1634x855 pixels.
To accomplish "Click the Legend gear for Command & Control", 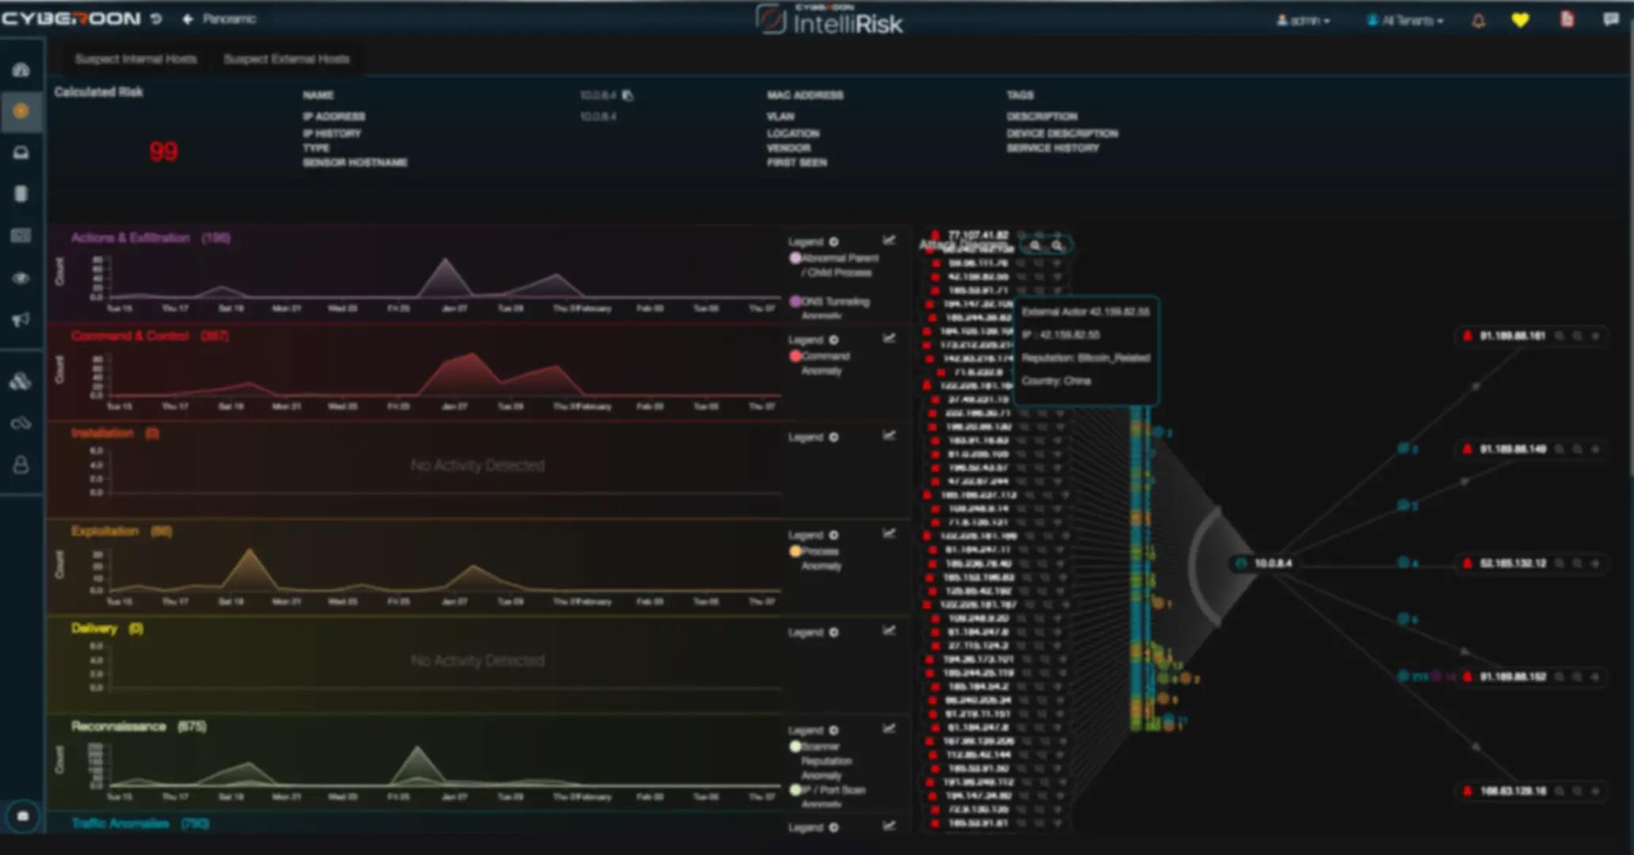I will tap(834, 340).
